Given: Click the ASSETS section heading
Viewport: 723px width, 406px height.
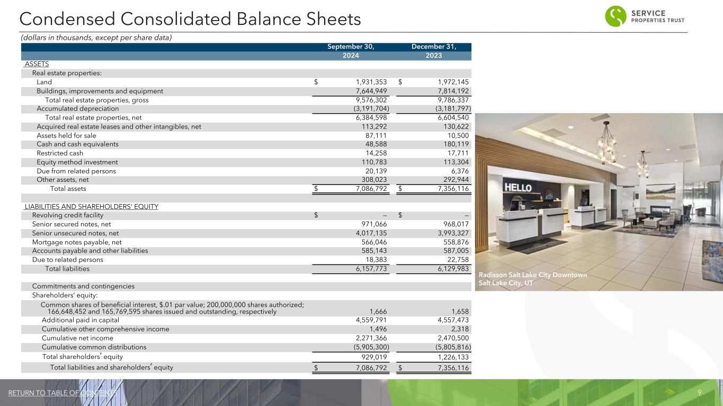Looking at the screenshot, I should point(37,64).
